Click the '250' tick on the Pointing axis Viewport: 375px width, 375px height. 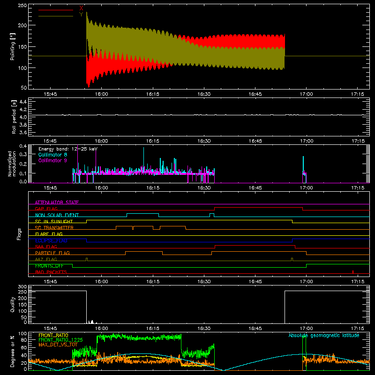click(x=22, y=6)
